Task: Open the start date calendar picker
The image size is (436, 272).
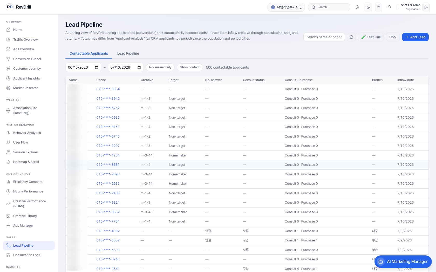Action: click(x=97, y=67)
